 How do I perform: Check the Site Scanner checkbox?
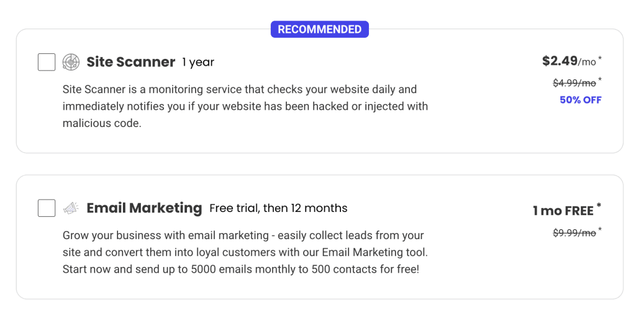(47, 62)
